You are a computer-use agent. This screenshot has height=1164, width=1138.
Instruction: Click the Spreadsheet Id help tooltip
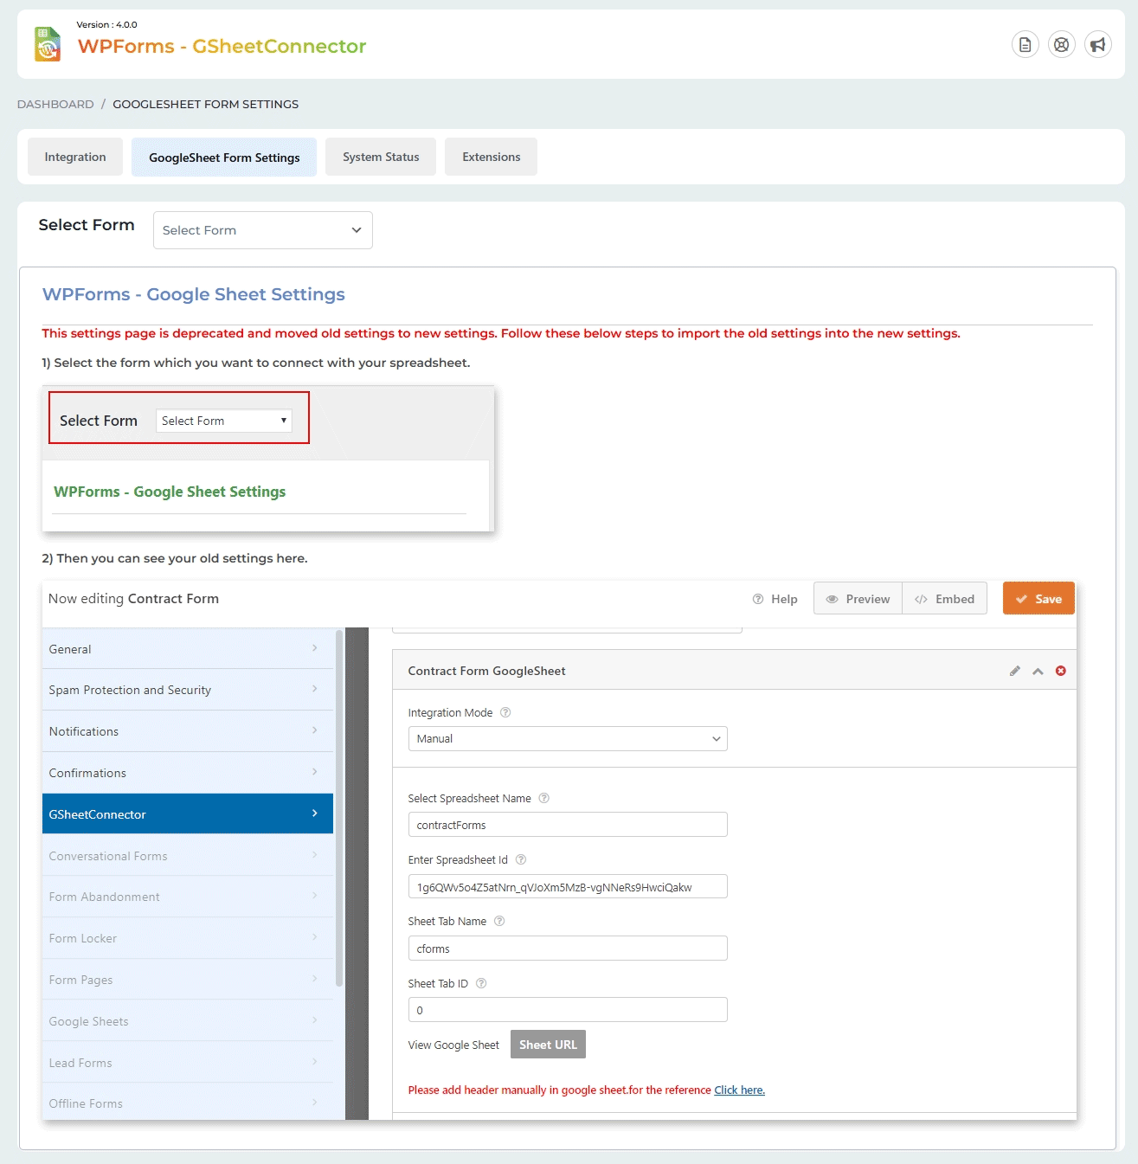520,859
